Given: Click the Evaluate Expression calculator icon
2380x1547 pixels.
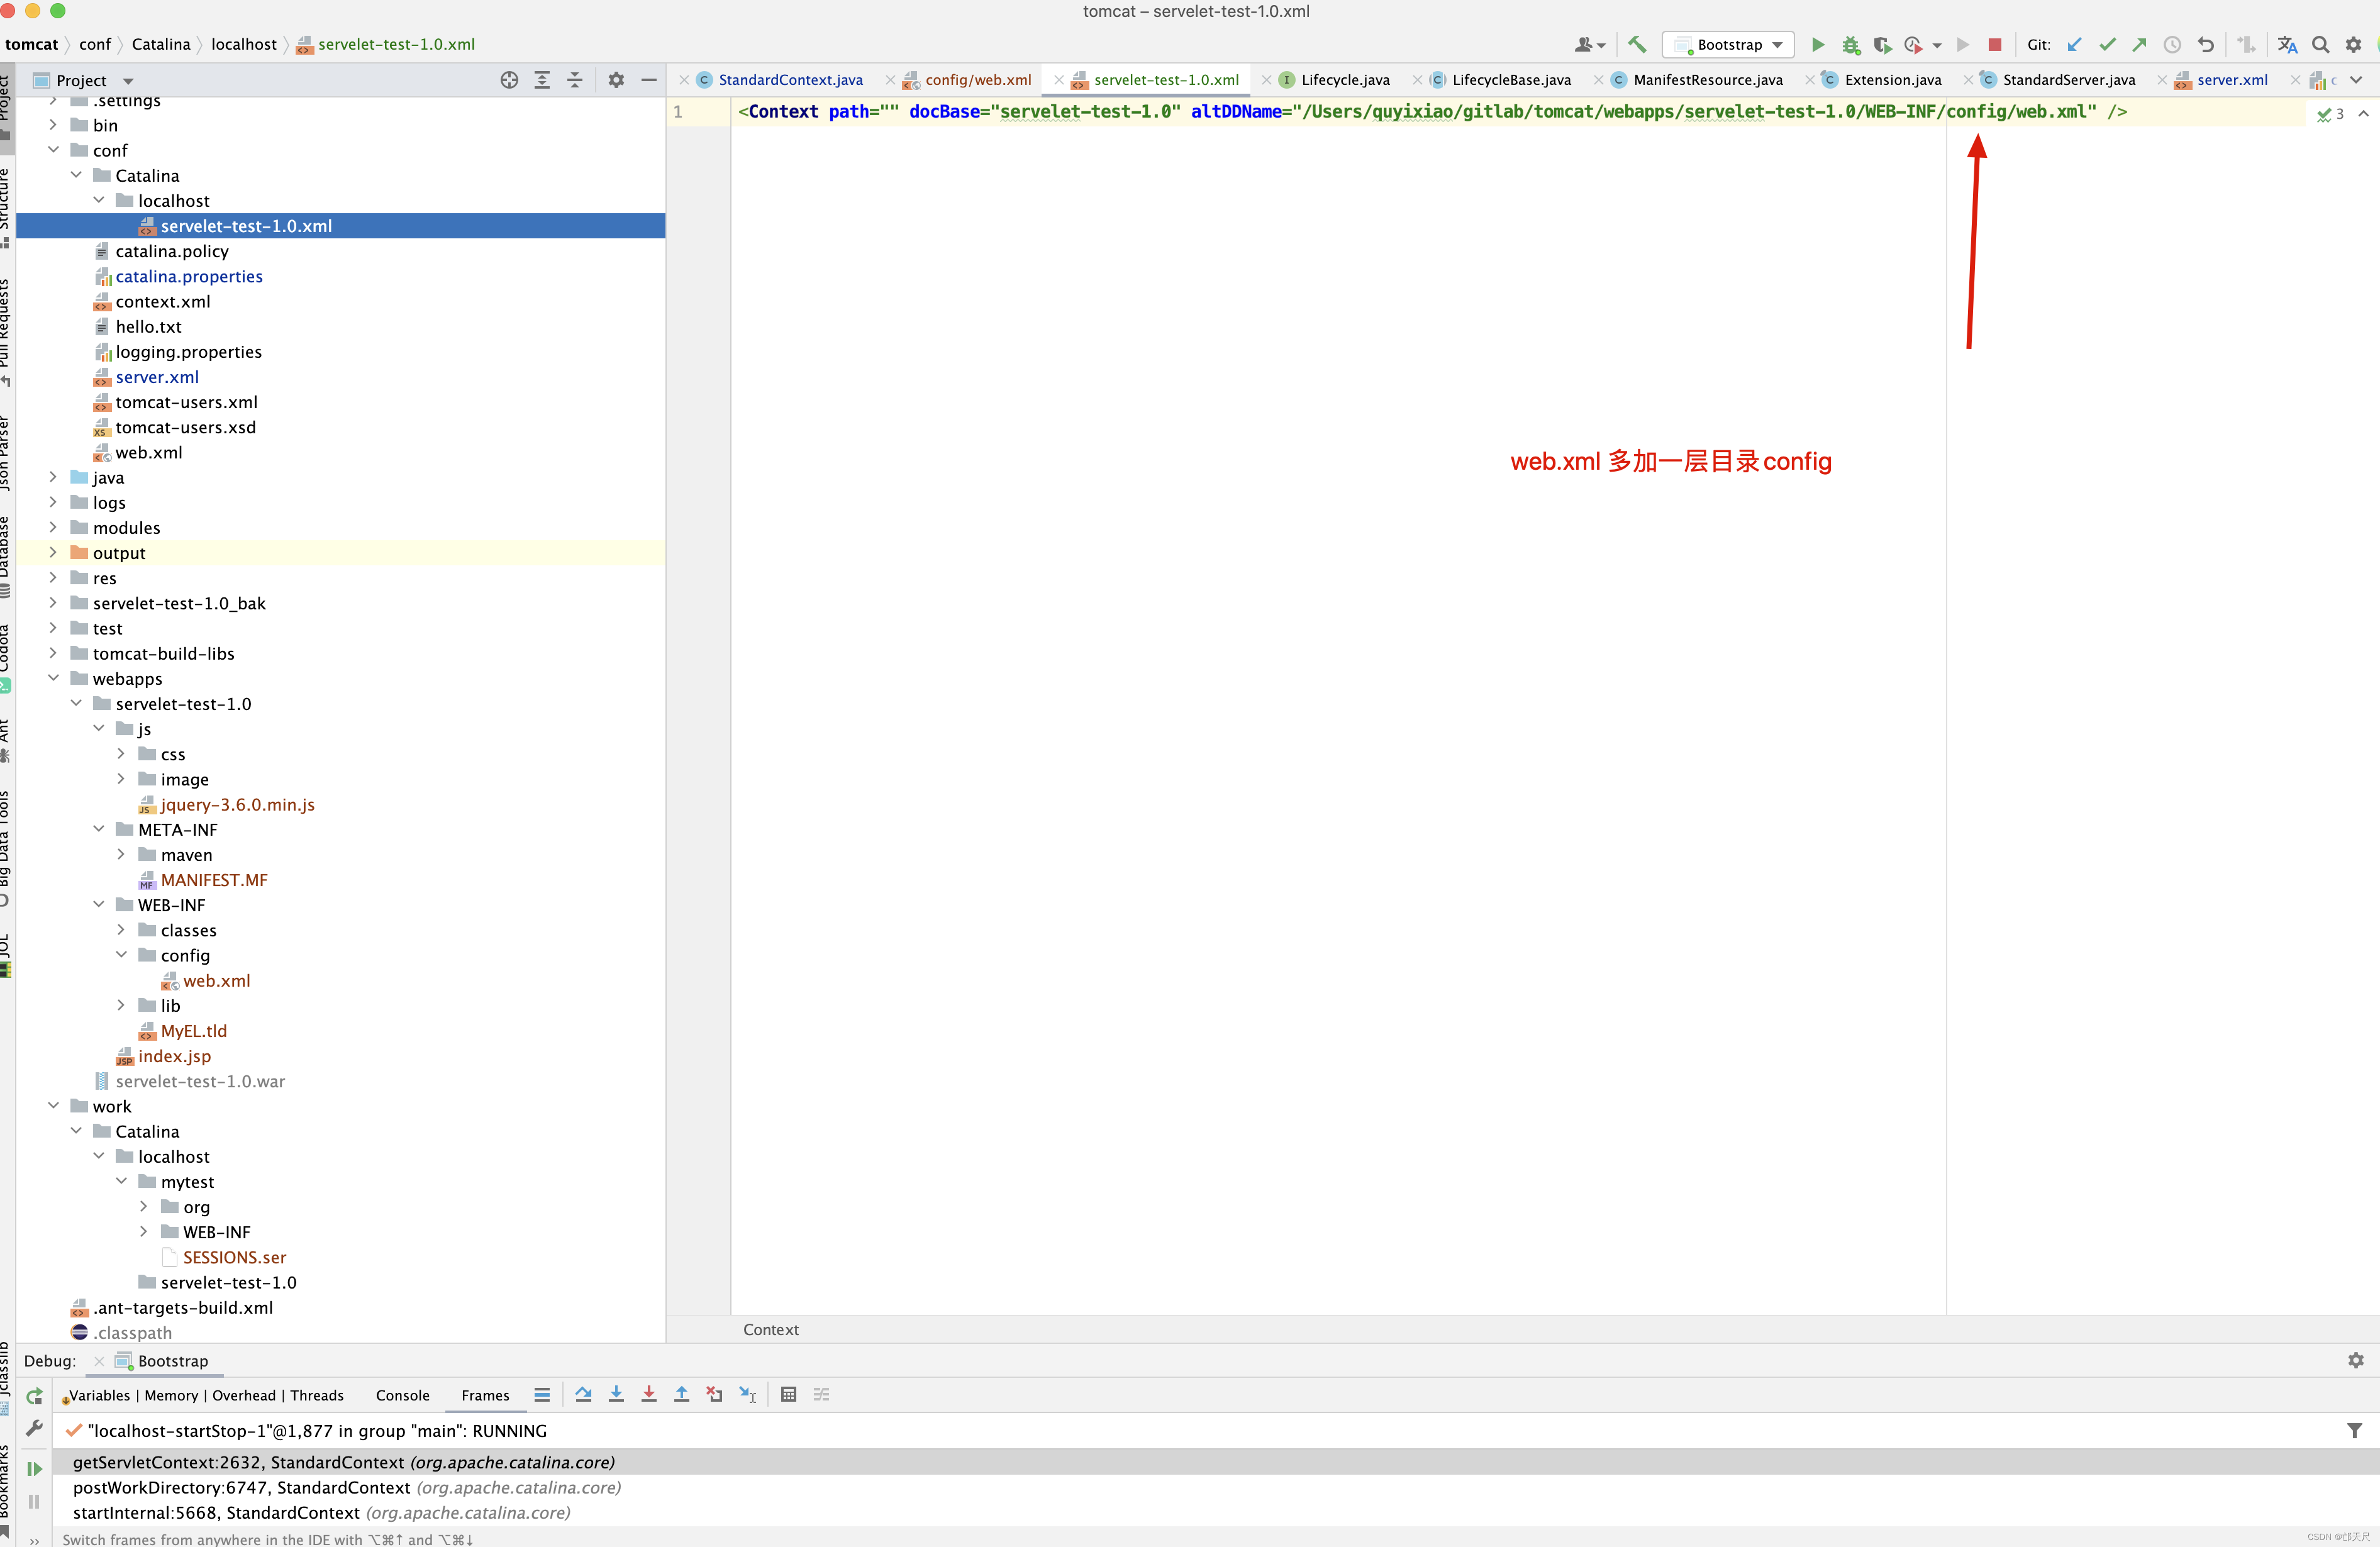Looking at the screenshot, I should pyautogui.click(x=788, y=1394).
